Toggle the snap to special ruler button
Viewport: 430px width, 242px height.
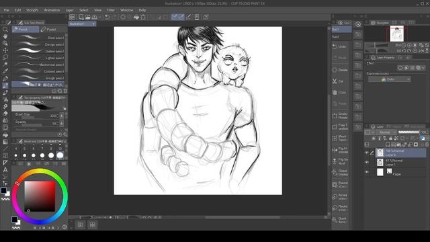coord(181,17)
